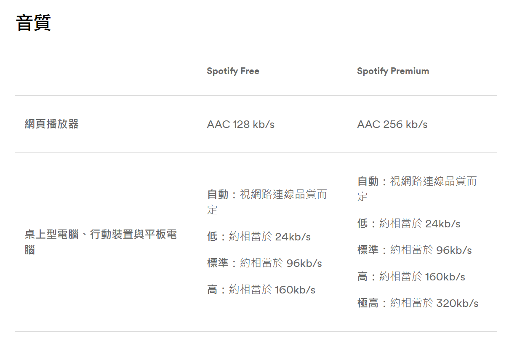Image resolution: width=509 pixels, height=344 pixels.
Task: Click Free column 自動 quality text
Action: click(267, 202)
